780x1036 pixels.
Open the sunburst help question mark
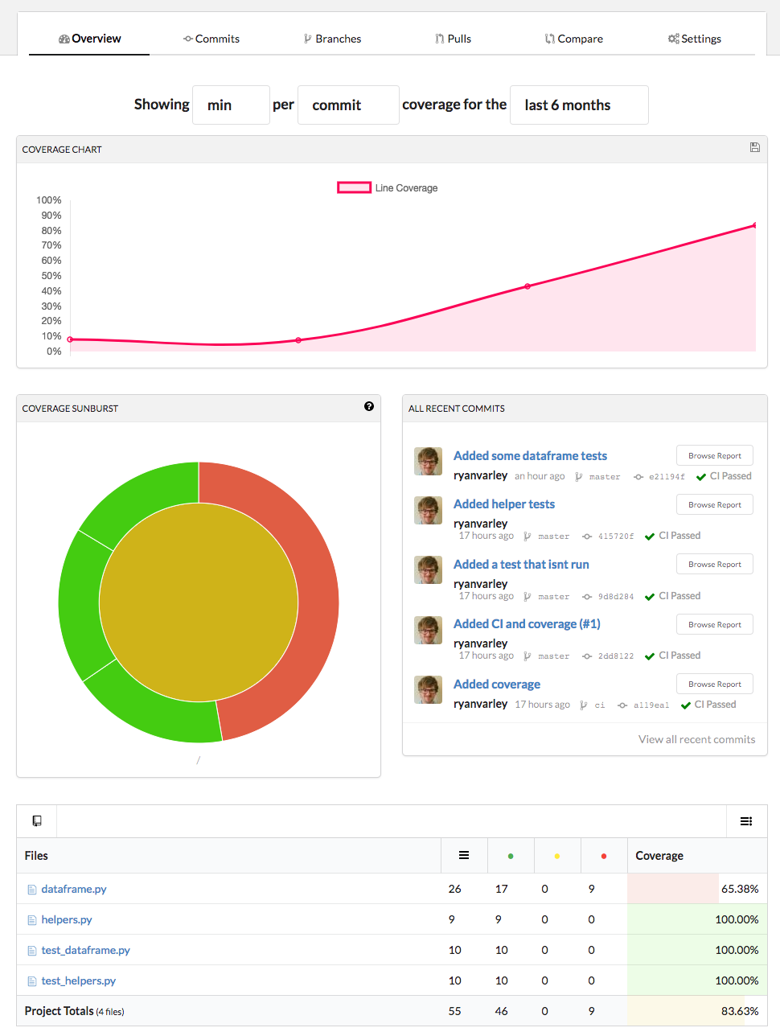(x=369, y=407)
